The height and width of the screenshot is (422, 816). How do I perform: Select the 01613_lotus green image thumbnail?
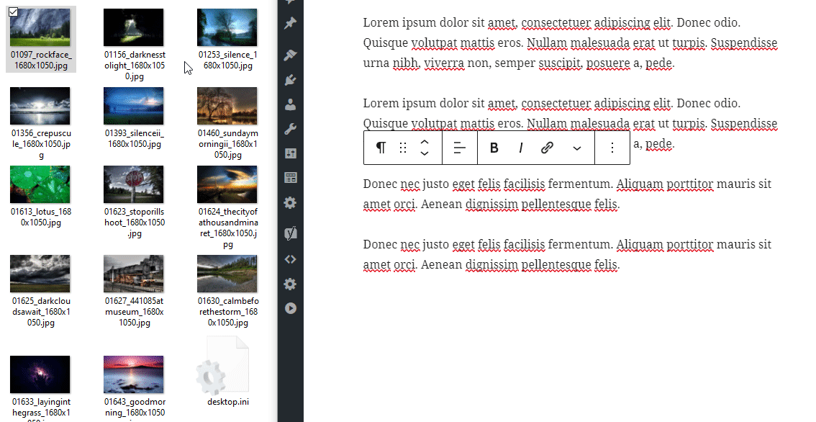(40, 184)
